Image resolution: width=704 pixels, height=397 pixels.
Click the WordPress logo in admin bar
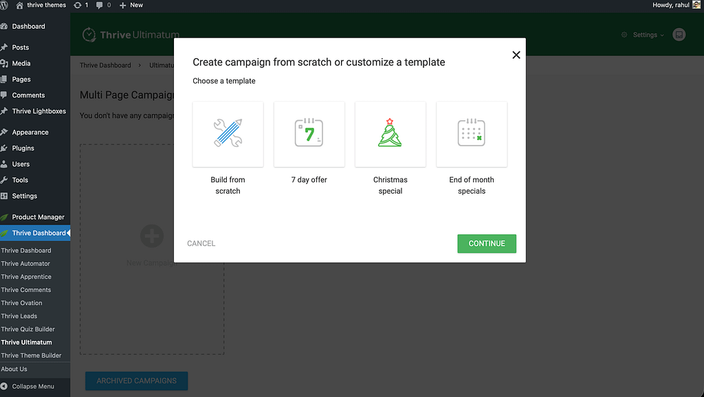tap(5, 5)
